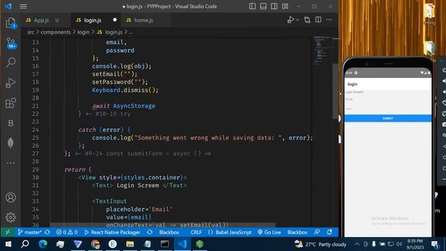
Task: Show errors and warnings counts
Action: [x=67, y=232]
